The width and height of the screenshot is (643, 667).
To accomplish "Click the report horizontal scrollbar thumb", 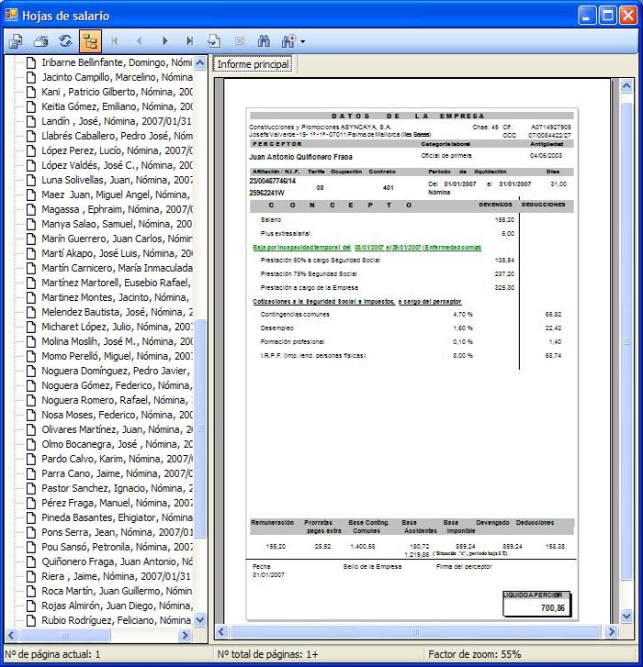I will click(413, 631).
